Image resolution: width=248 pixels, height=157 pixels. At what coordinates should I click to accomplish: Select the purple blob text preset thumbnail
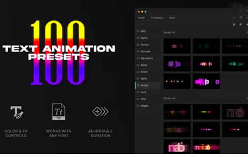(x=177, y=63)
